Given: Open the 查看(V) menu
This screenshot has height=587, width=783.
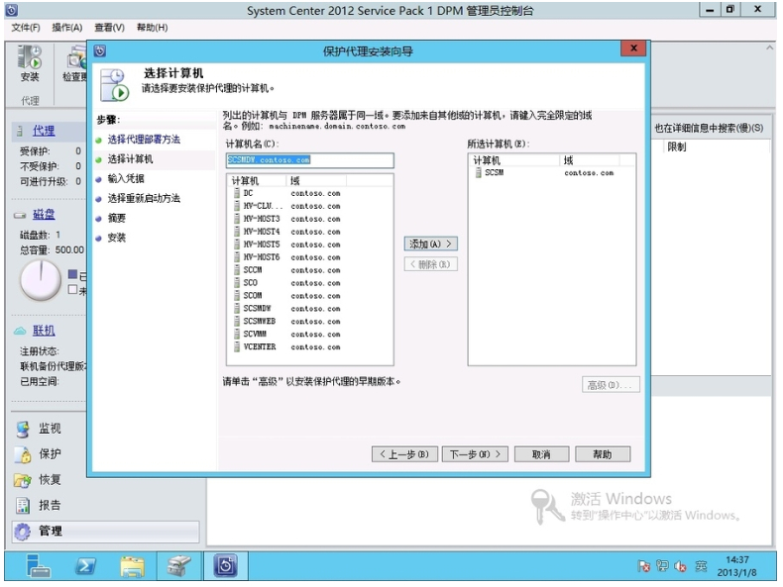Looking at the screenshot, I should coord(109,28).
